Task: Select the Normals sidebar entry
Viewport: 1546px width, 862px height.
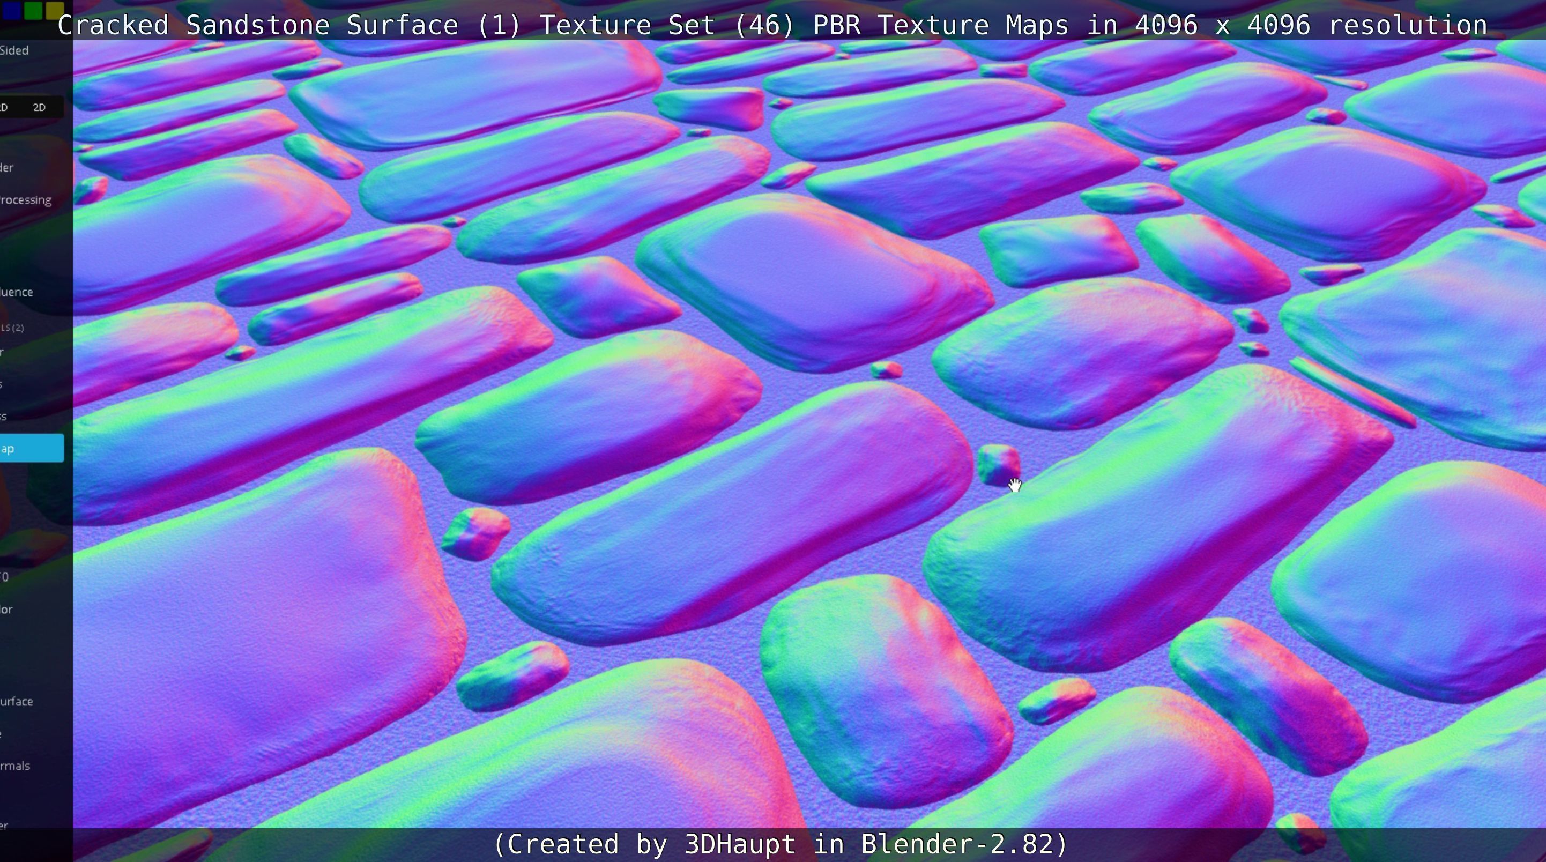Action: pos(15,766)
